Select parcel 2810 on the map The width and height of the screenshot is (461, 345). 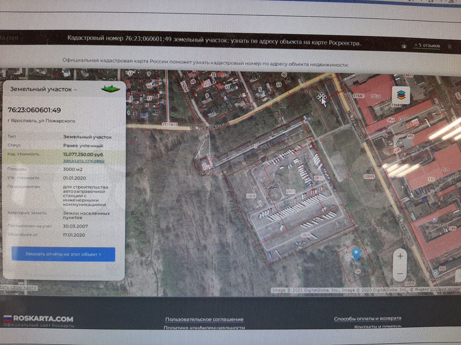pos(318,178)
